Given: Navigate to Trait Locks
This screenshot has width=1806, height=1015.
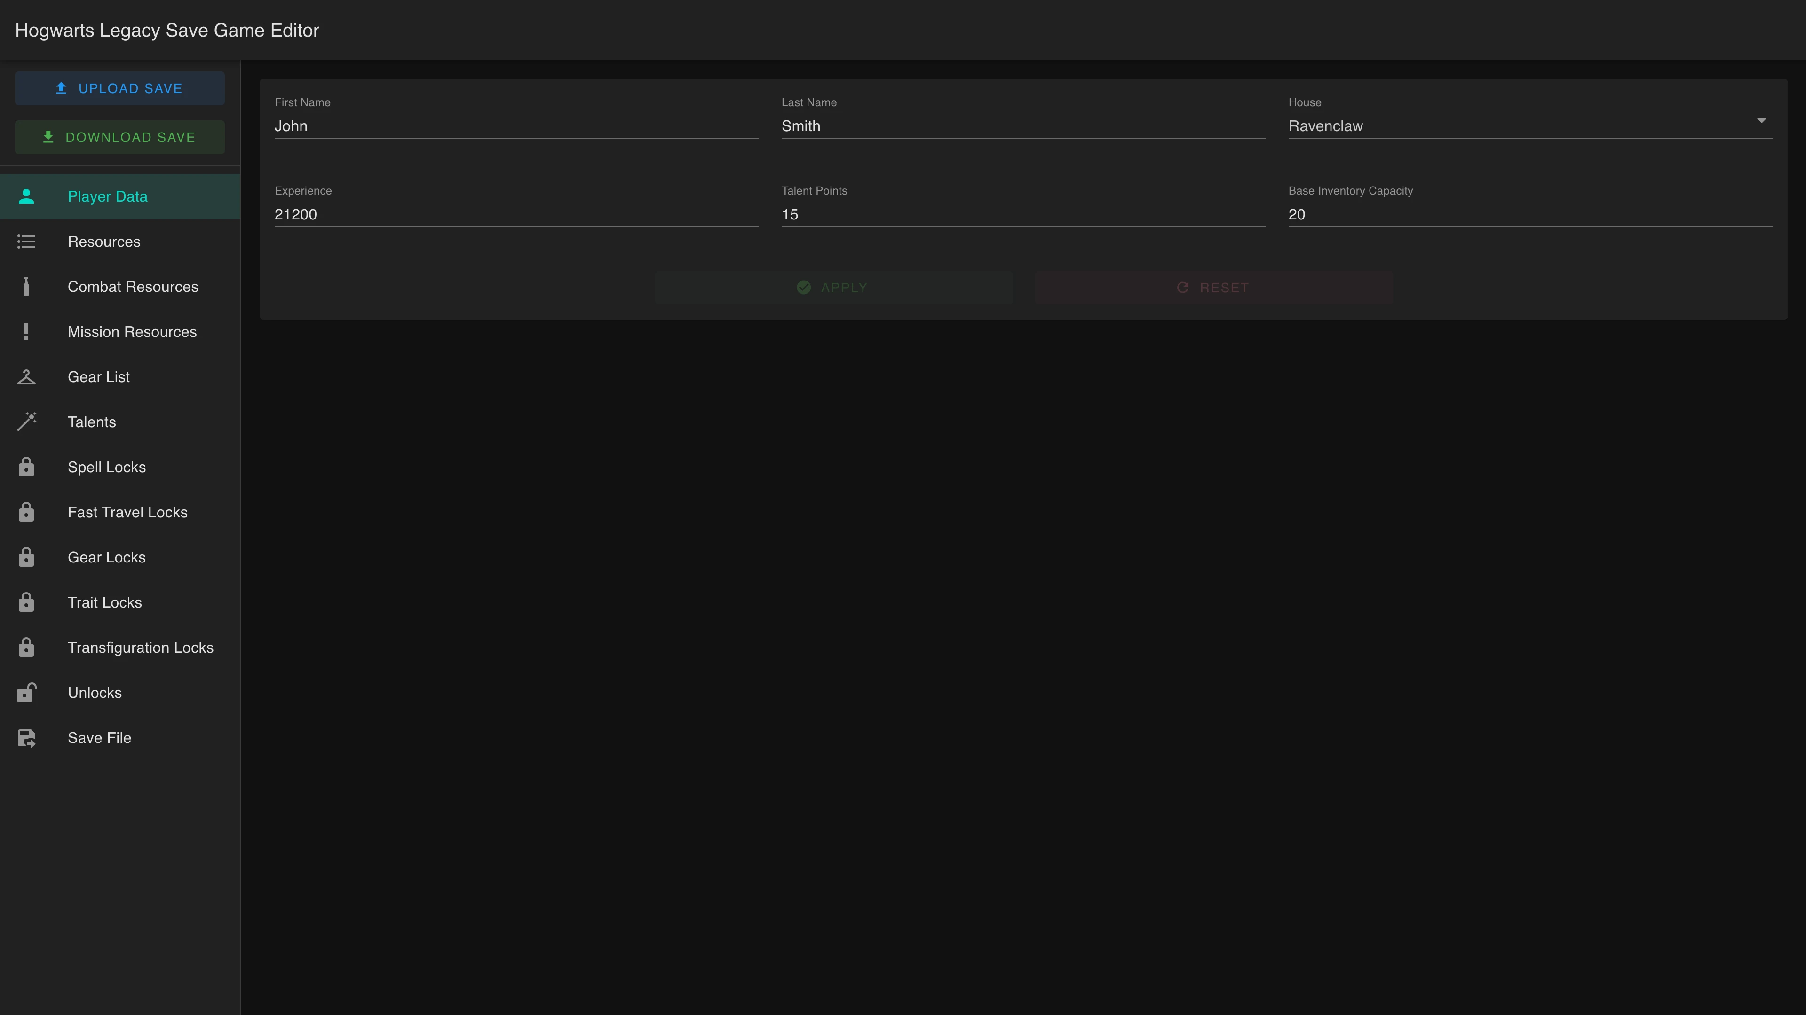Looking at the screenshot, I should point(104,602).
